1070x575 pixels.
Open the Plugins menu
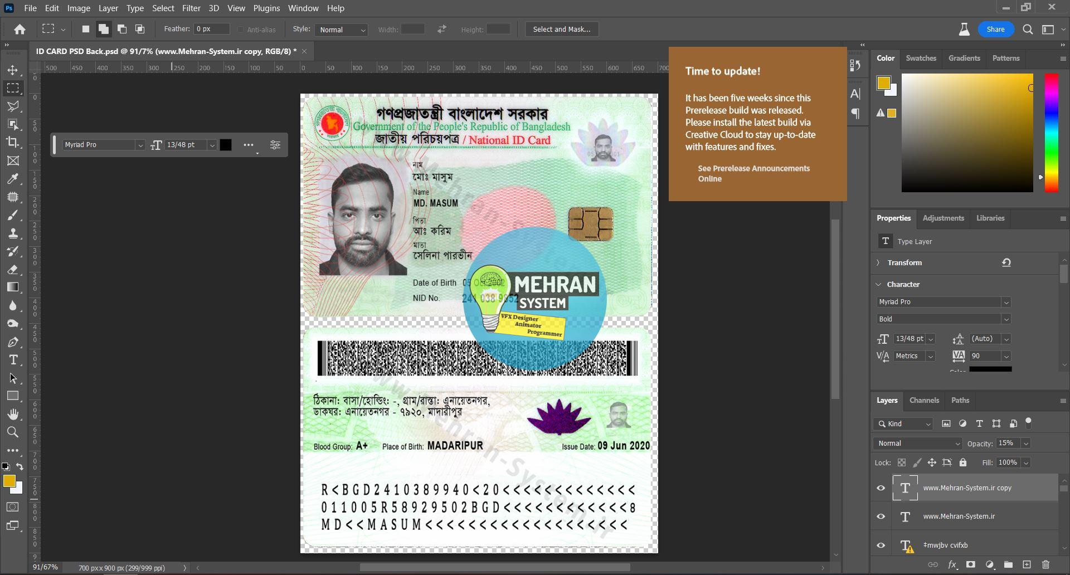click(x=266, y=8)
